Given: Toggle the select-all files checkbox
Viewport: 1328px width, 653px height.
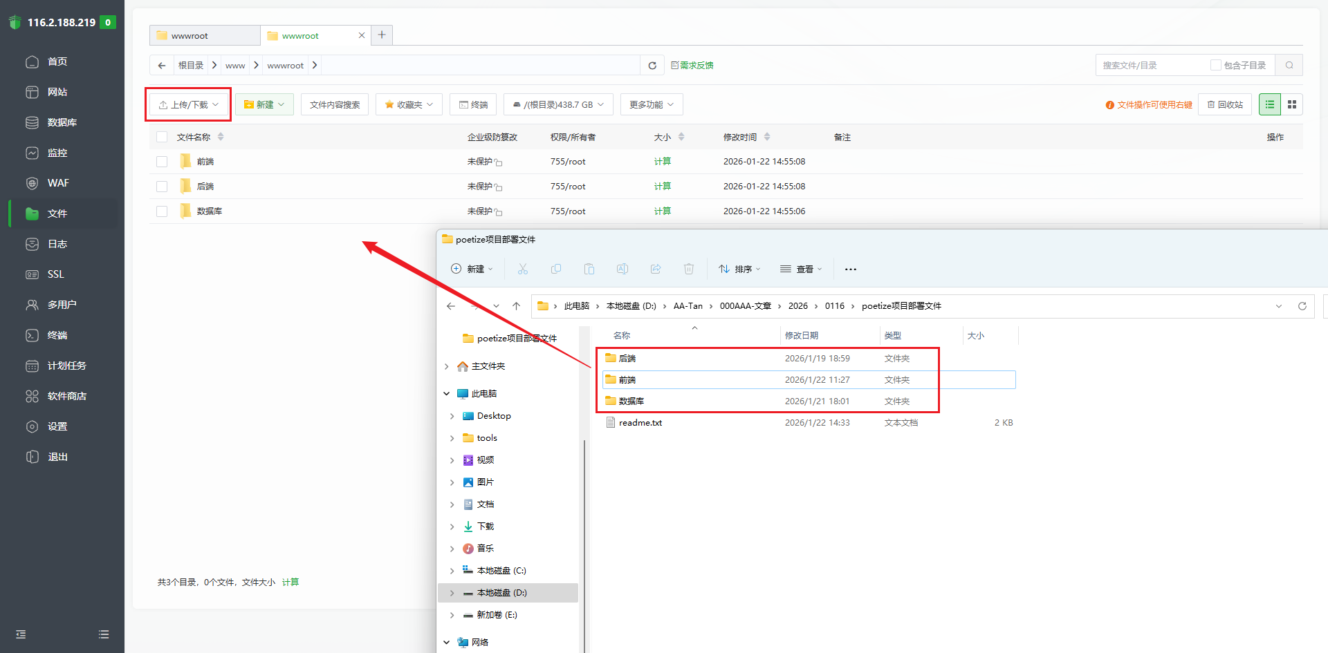Looking at the screenshot, I should [x=162, y=137].
